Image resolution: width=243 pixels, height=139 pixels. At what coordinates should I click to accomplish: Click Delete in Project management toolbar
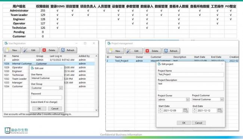click(152, 51)
